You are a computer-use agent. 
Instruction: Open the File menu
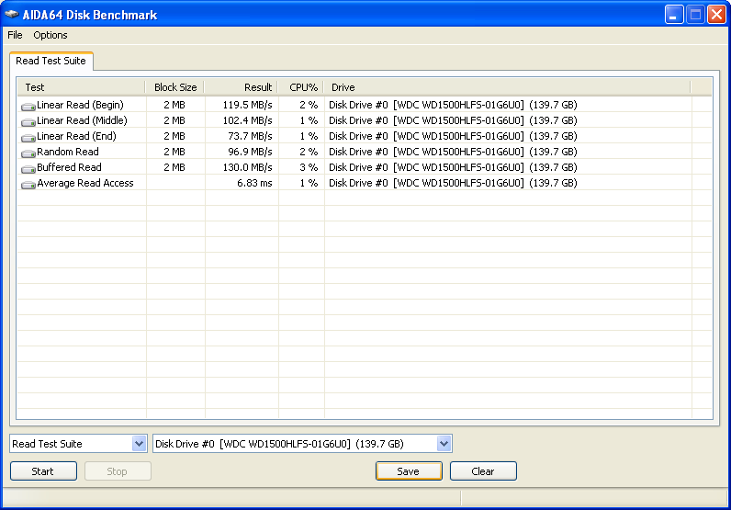[15, 35]
